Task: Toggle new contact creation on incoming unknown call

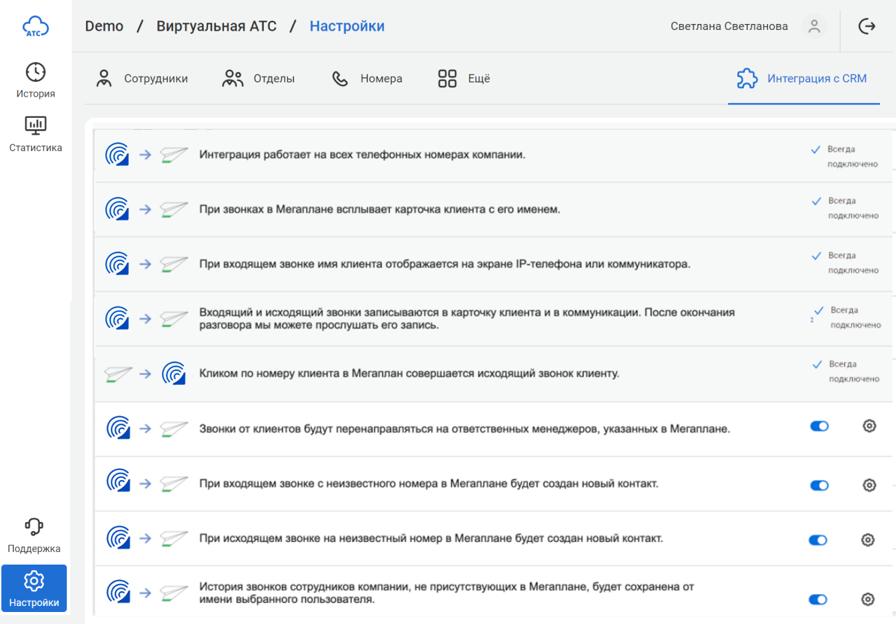Action: click(x=819, y=485)
